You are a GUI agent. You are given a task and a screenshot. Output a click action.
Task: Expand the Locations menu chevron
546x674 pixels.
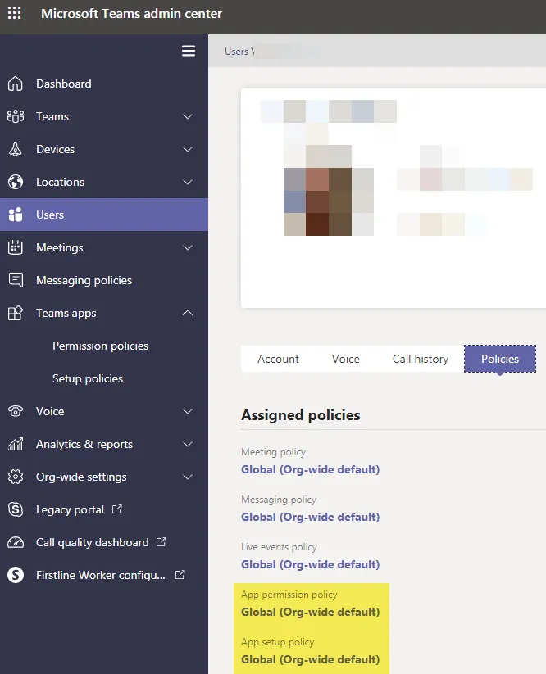click(188, 182)
